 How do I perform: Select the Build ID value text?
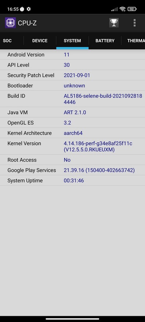pos(103,99)
